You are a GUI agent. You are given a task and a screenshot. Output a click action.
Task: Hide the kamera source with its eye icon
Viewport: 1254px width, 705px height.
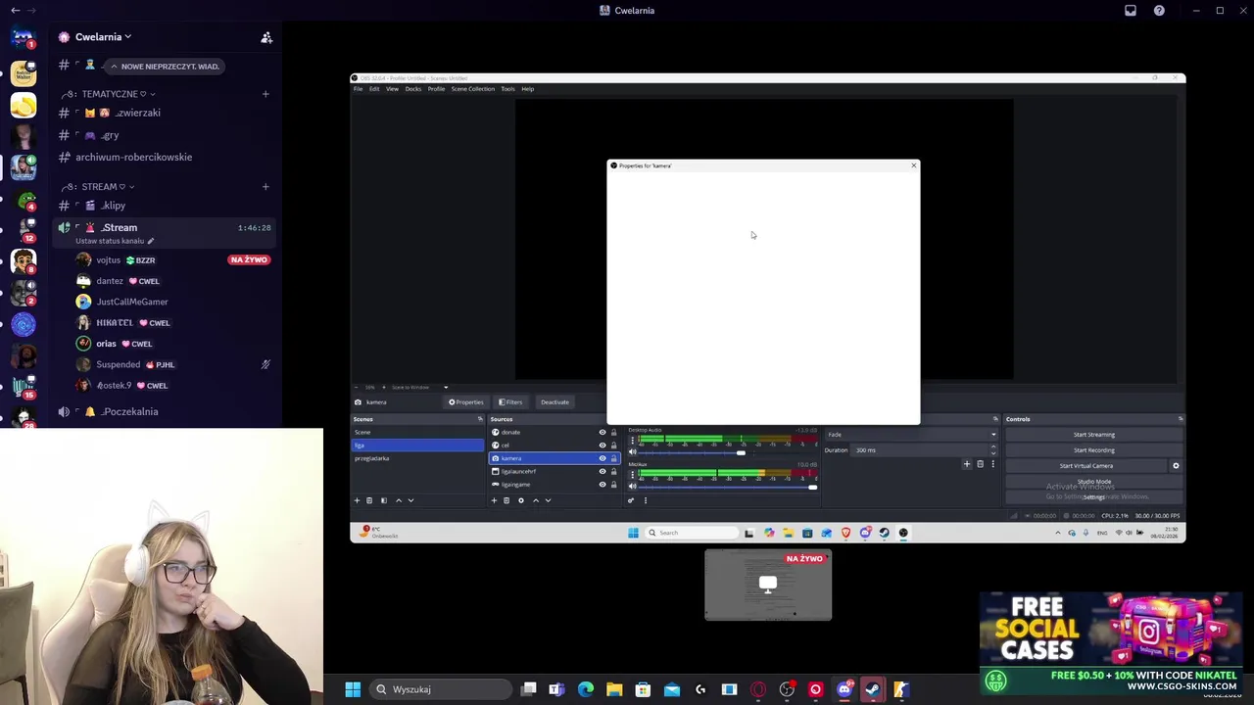[x=603, y=458]
